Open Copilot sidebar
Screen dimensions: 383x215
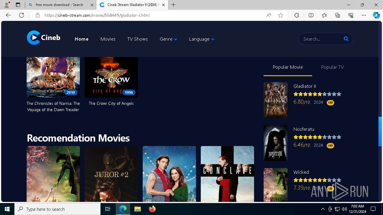[376, 15]
